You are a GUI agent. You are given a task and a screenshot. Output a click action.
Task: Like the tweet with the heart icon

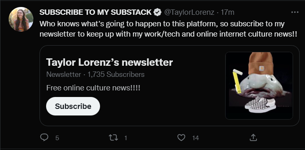[x=181, y=138]
